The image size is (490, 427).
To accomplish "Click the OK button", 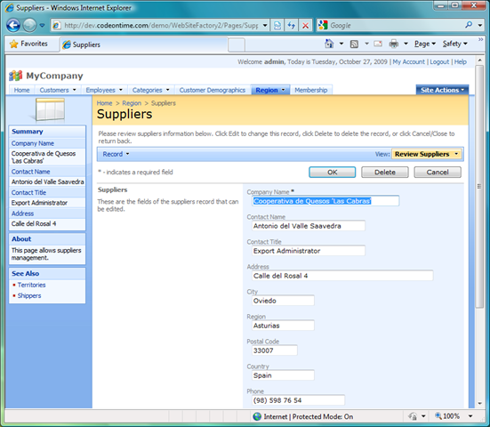I will [333, 173].
